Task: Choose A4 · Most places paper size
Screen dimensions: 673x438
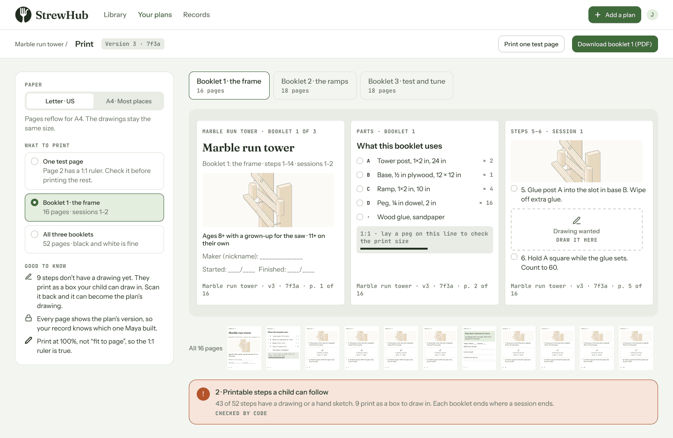Action: pyautogui.click(x=129, y=101)
